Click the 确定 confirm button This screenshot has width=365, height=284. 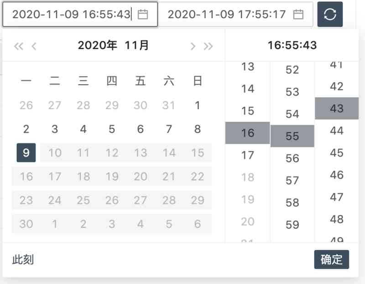coord(331,260)
